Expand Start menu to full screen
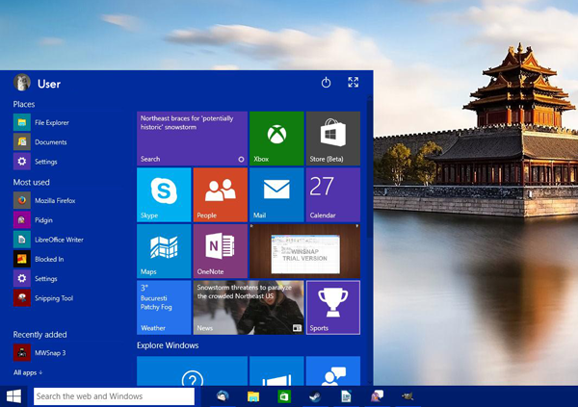Screen dimensions: 578x407 click(354, 82)
